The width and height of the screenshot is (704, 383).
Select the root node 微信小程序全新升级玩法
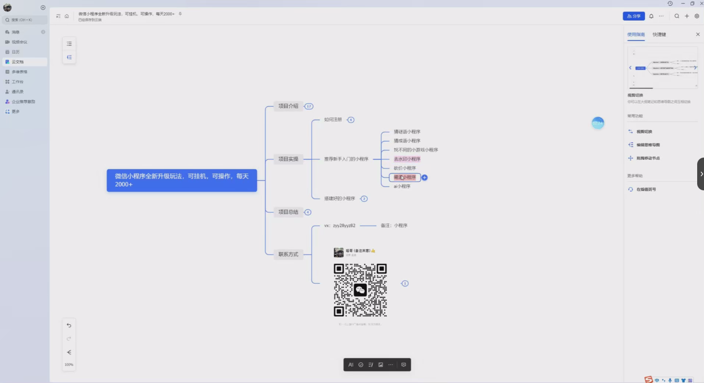click(182, 180)
